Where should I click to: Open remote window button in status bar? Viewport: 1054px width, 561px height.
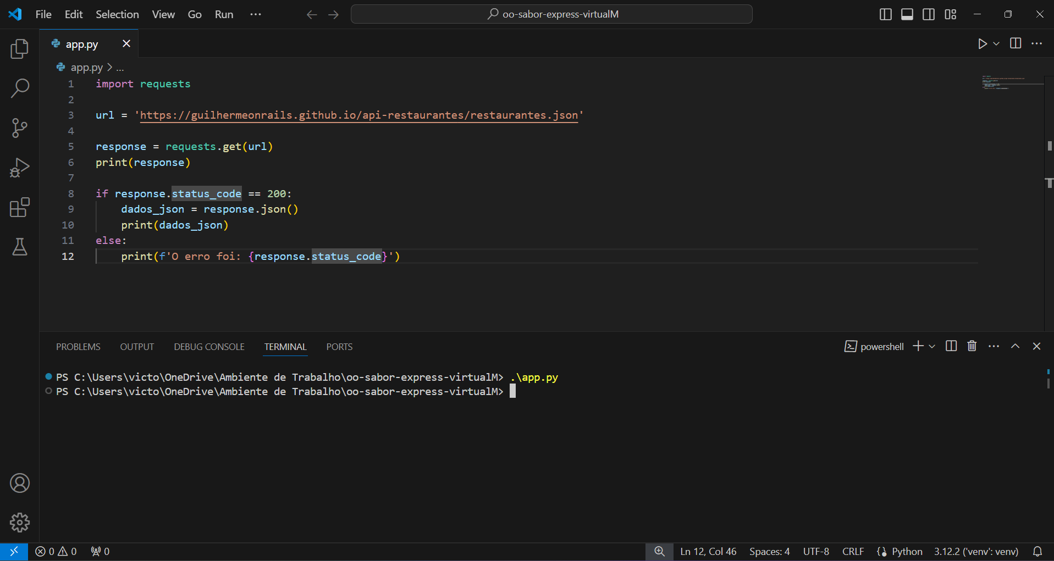(x=14, y=552)
